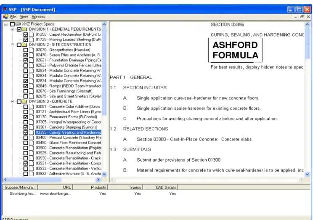Click document icon for 03490 Glass Fiber Reinforced
313x220 pixels.
coord(31,143)
